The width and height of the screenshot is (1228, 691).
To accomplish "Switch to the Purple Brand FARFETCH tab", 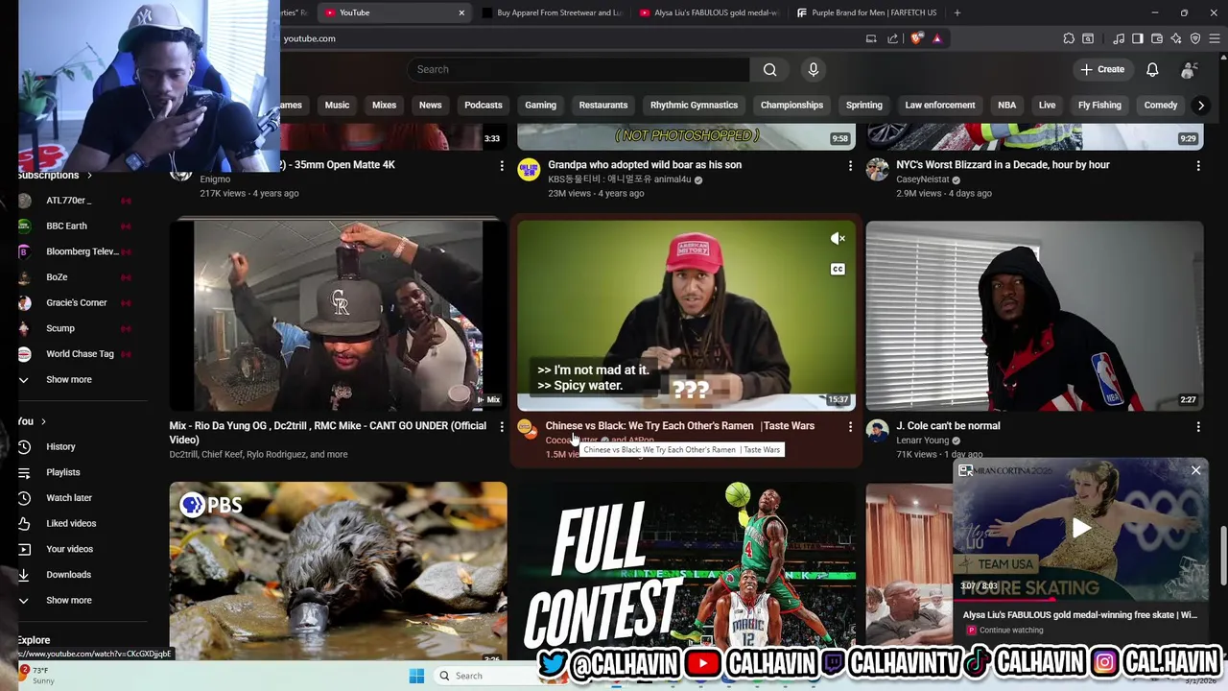I will point(865,12).
